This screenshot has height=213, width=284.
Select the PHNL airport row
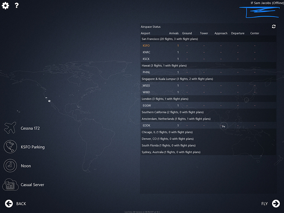point(209,72)
